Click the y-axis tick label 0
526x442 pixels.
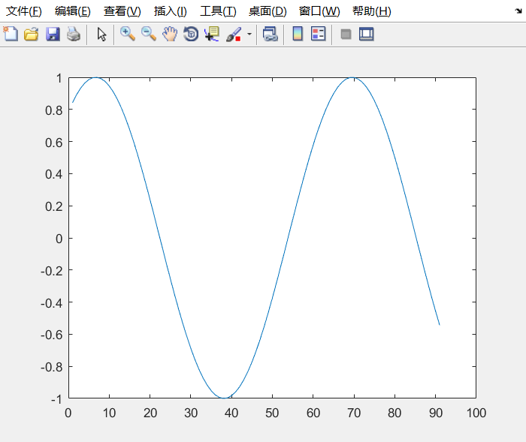coord(59,239)
